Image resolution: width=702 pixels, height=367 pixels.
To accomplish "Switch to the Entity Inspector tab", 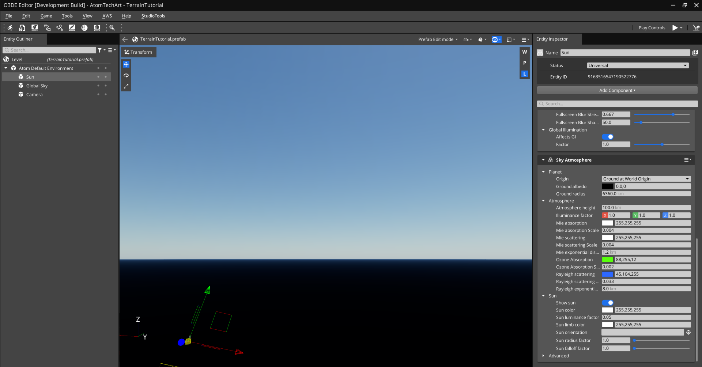I will (552, 39).
